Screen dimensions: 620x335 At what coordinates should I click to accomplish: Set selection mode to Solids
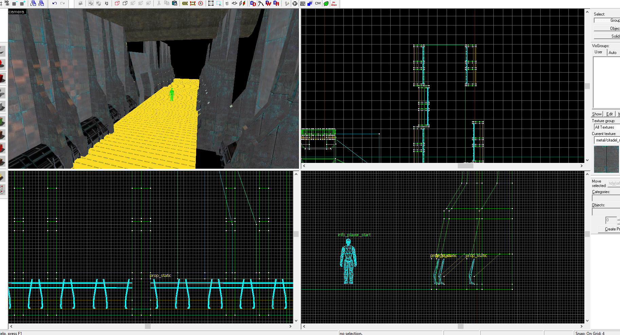click(607, 36)
